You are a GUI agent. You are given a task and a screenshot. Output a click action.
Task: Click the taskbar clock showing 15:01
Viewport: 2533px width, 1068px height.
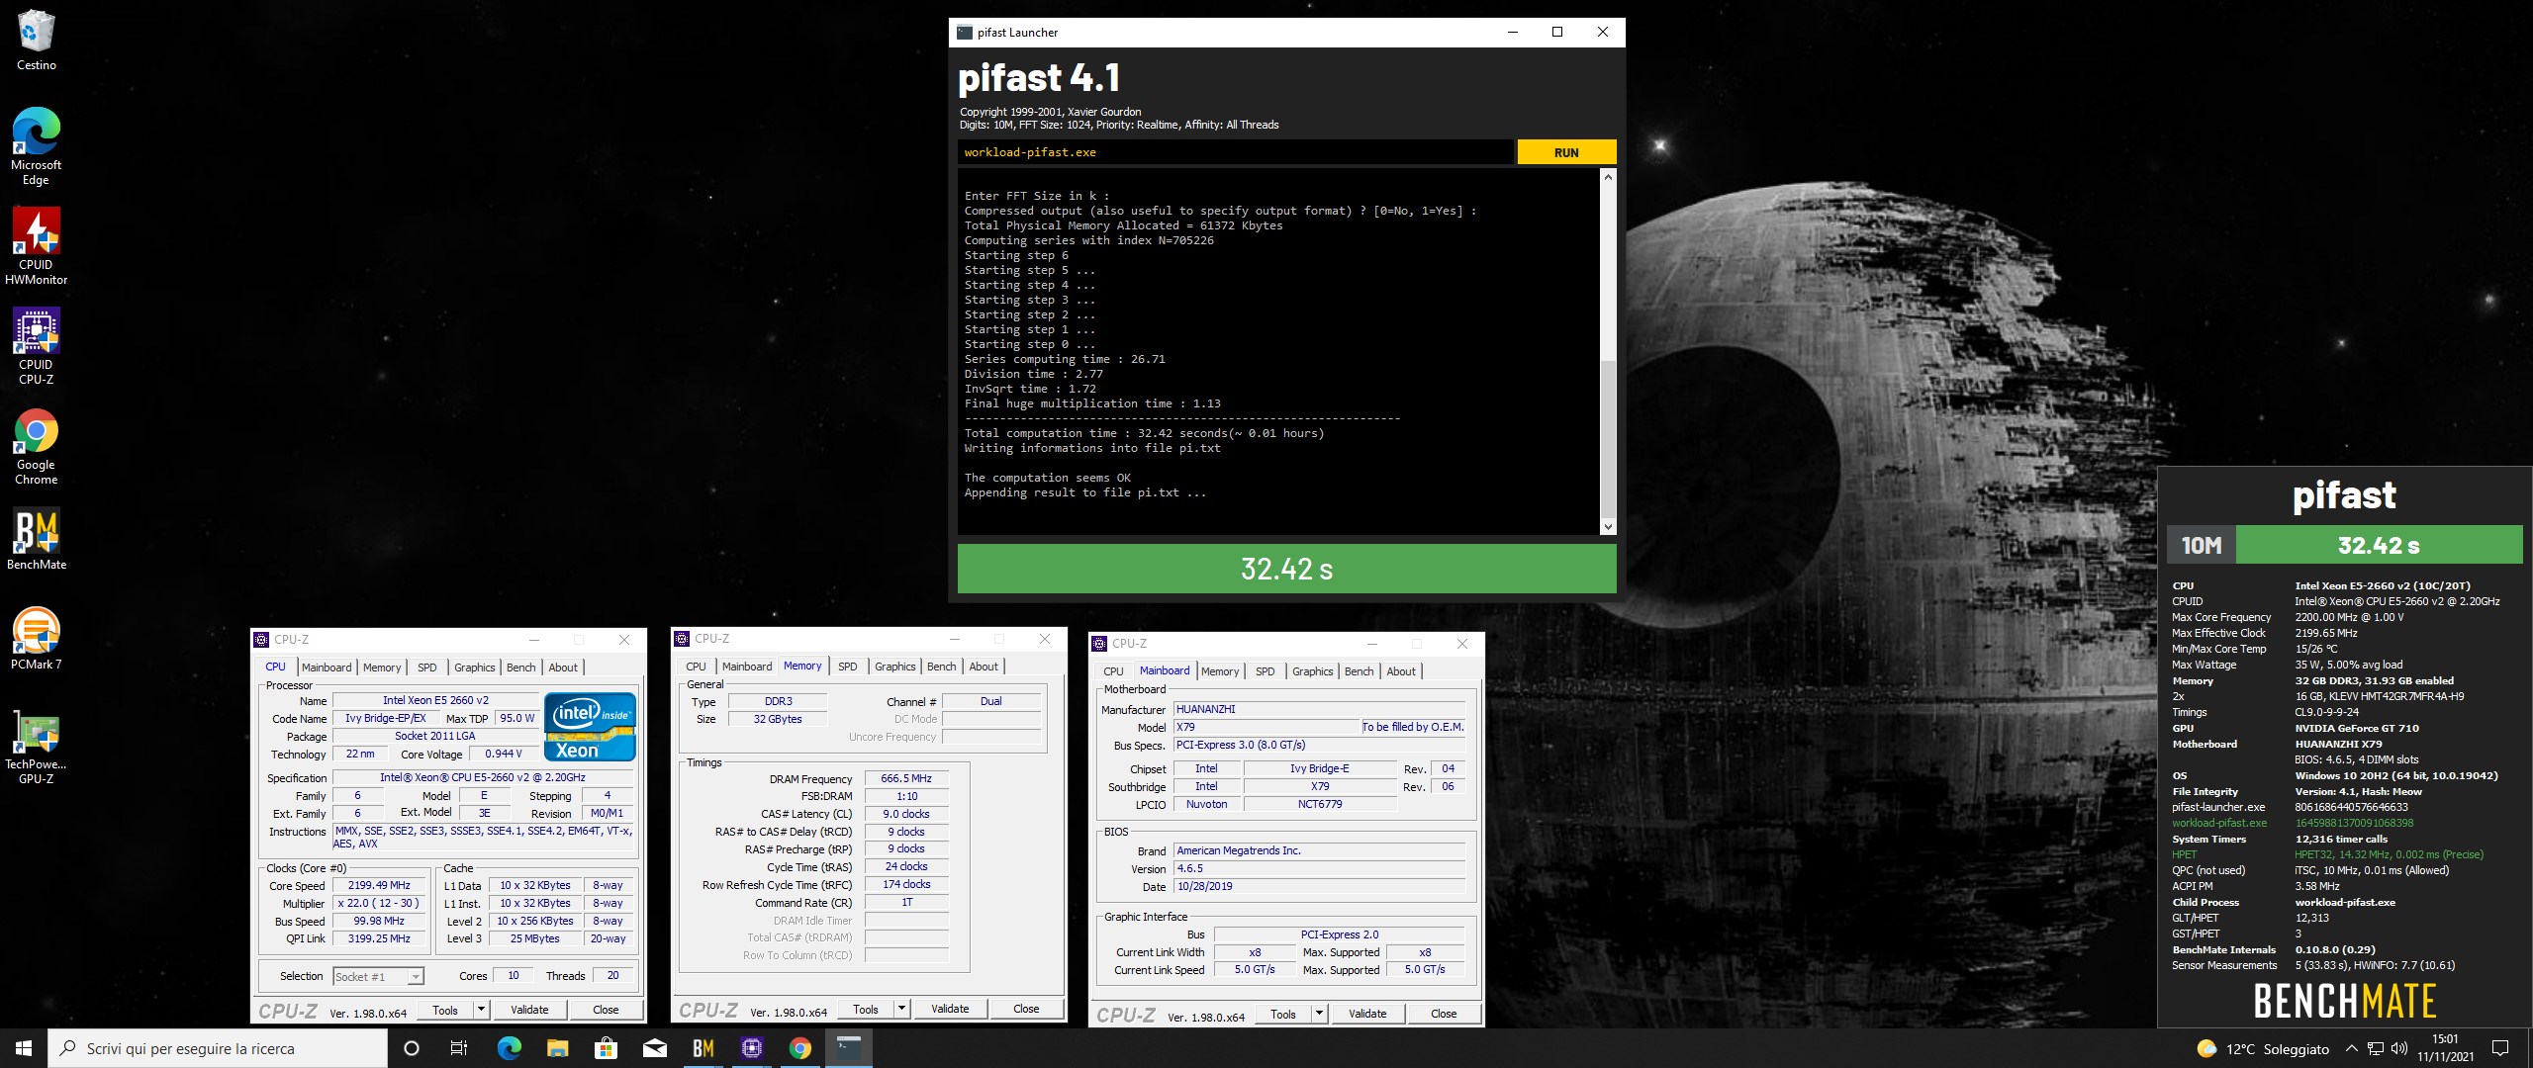coord(2446,1048)
